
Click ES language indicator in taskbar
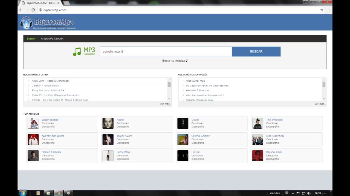pos(287,193)
